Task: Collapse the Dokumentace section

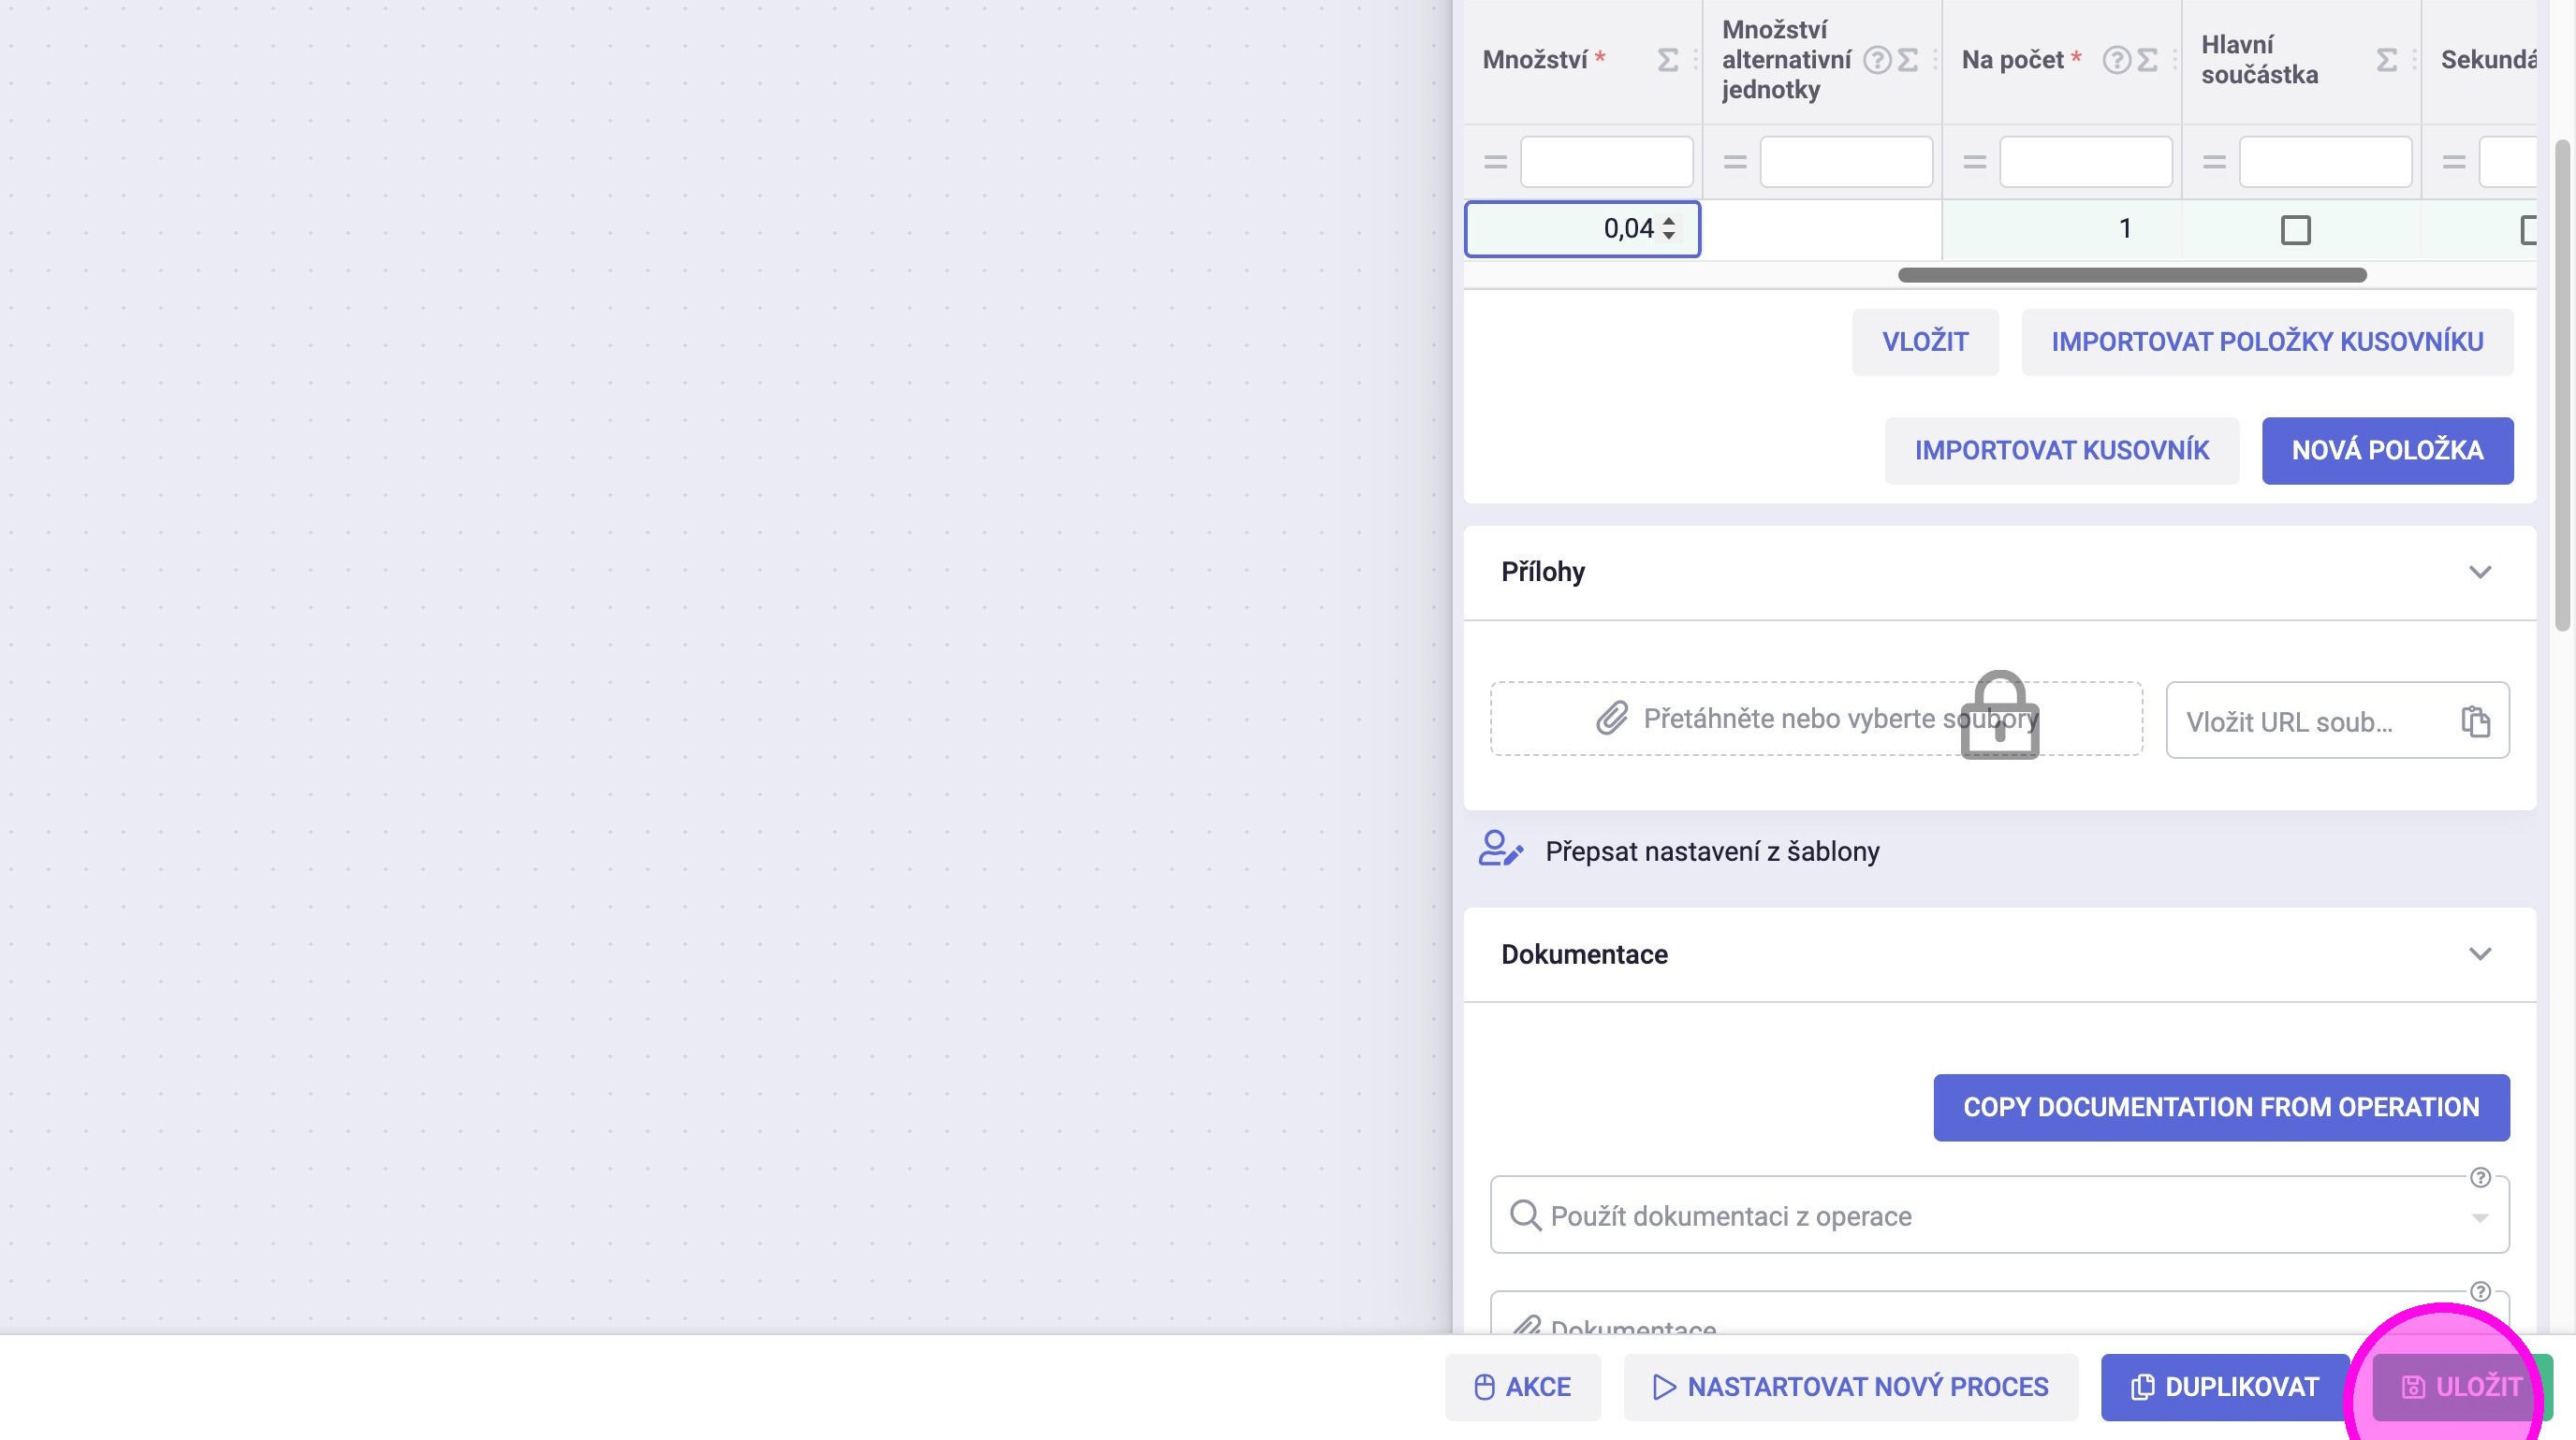Action: 2480,954
